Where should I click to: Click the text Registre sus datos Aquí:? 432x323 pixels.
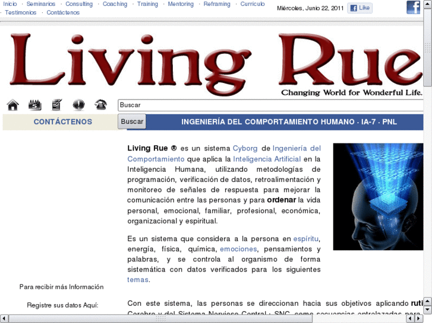[62, 305]
